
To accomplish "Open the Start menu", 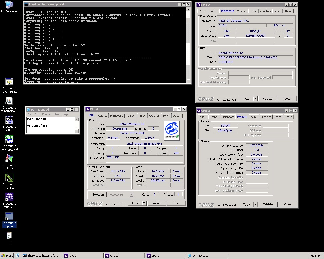I will coord(7,256).
